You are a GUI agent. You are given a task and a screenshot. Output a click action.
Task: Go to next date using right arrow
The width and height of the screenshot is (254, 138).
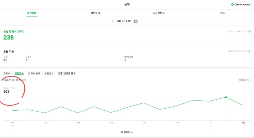tap(142, 21)
